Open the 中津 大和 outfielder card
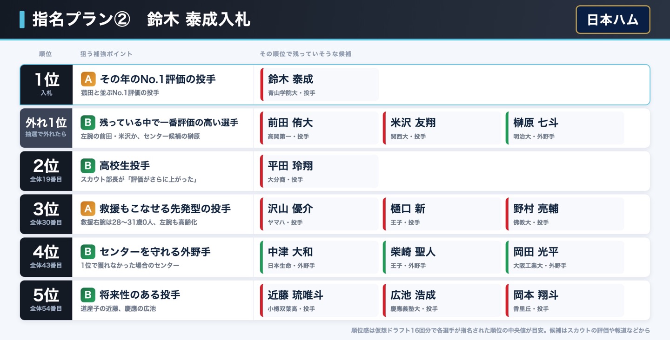 pos(320,257)
